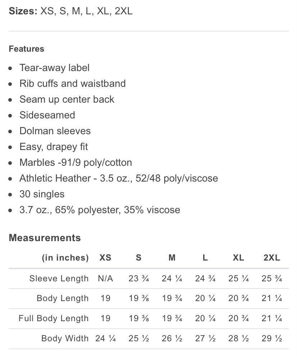Screen dimensions: 297x356
Task: Click the Rib cuffs and waistband item
Action: click(x=73, y=84)
